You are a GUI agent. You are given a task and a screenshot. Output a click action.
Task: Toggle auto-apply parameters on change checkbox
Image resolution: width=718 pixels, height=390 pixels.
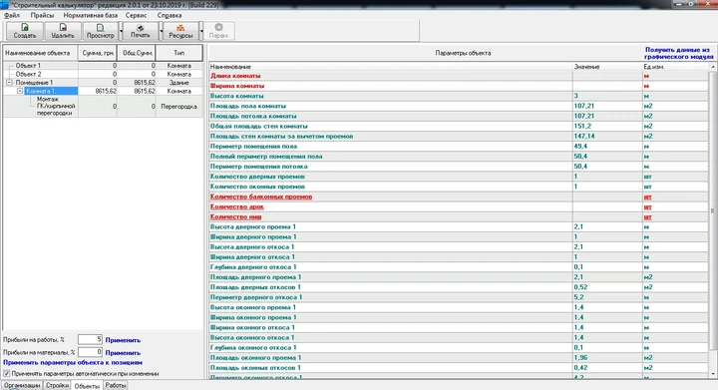pyautogui.click(x=7, y=373)
